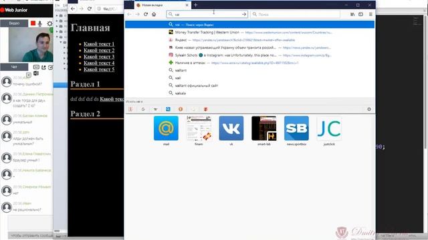Screen dimensions: 428x240
Task: Close the "Новая вкладка" tab
Action: (187, 5)
